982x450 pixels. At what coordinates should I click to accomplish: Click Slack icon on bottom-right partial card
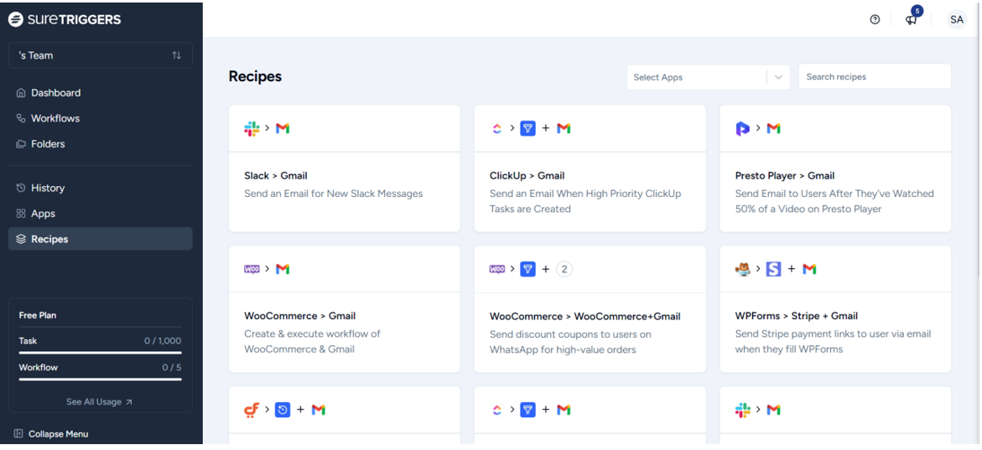743,410
